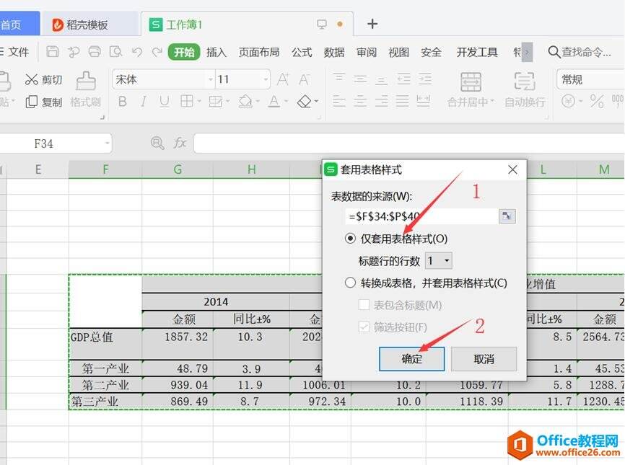Click the save icon in quick access toolbar
This screenshot has width=625, height=465.
53,52
